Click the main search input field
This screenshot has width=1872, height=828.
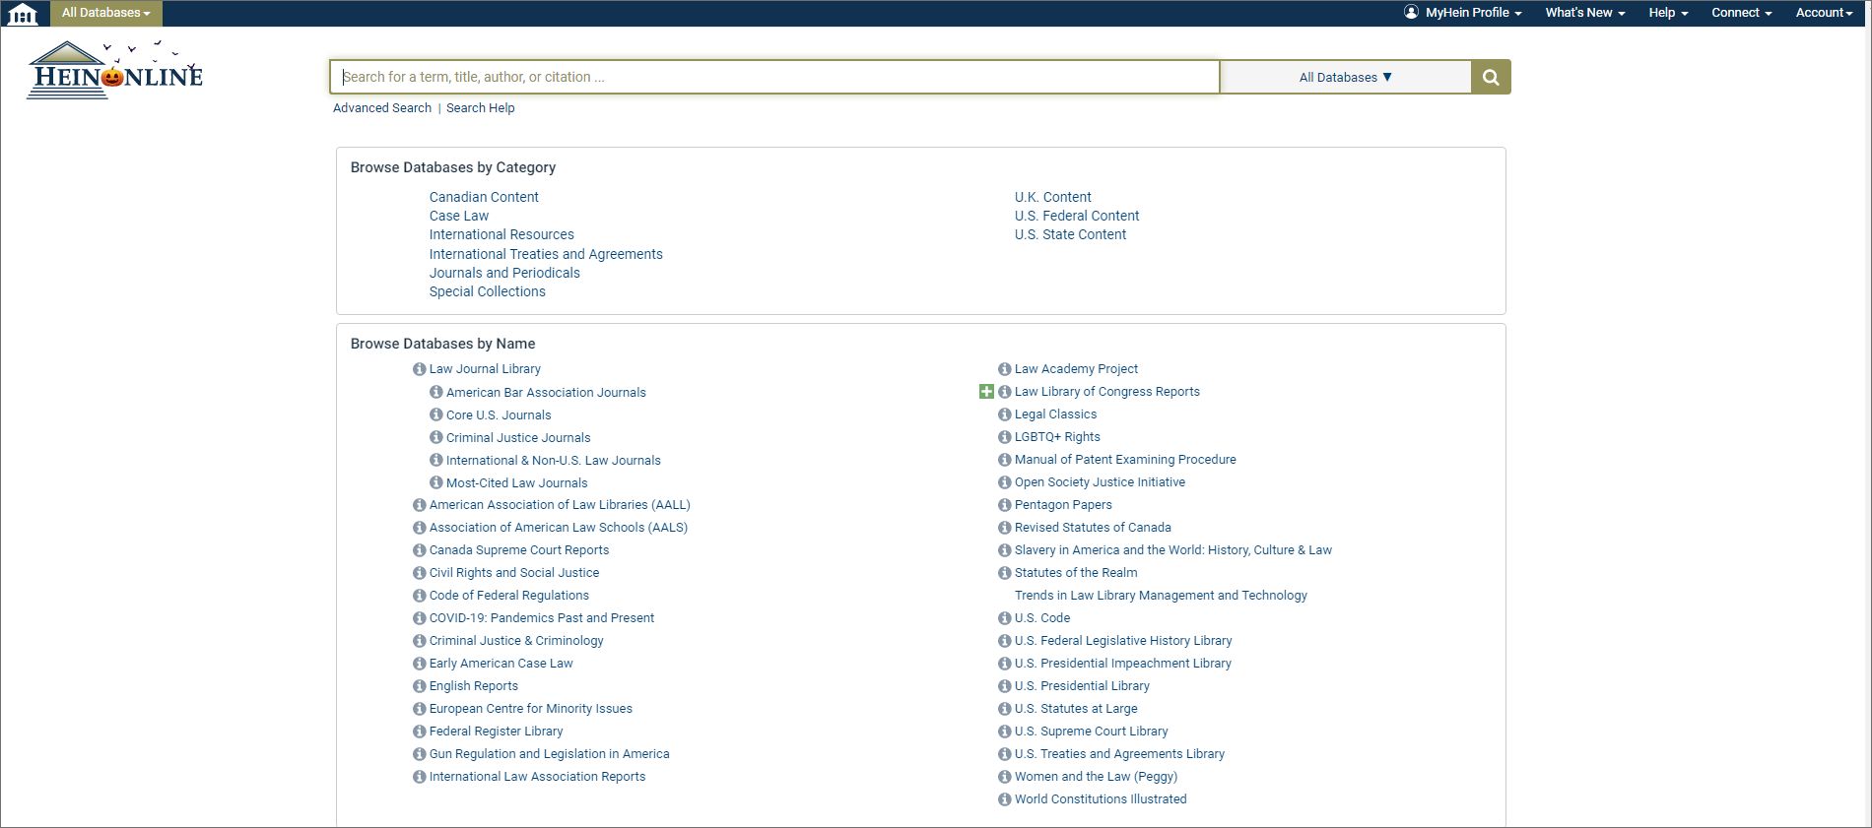coord(774,77)
